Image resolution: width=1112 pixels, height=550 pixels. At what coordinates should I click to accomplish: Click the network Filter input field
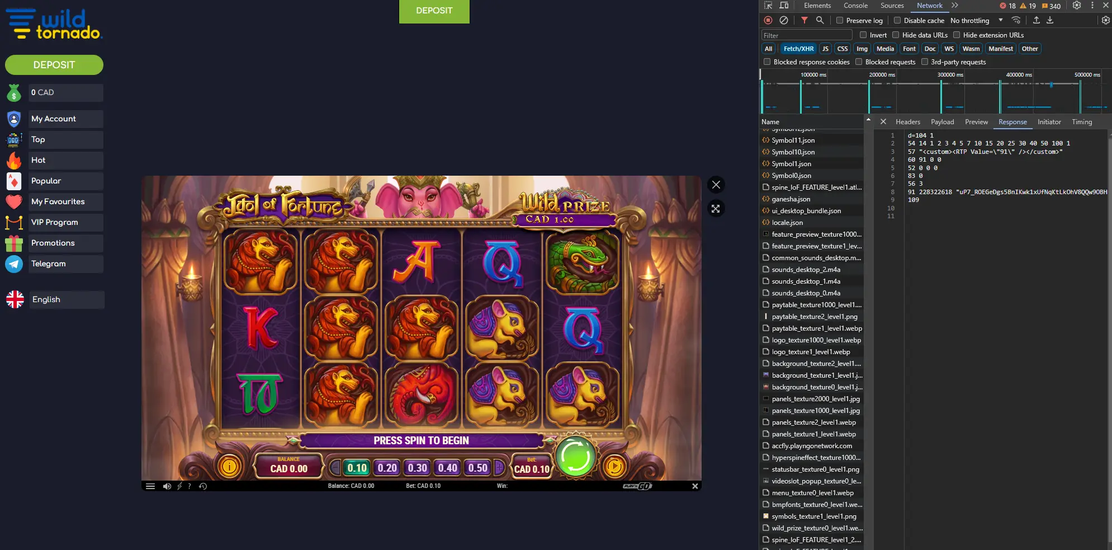tap(807, 35)
